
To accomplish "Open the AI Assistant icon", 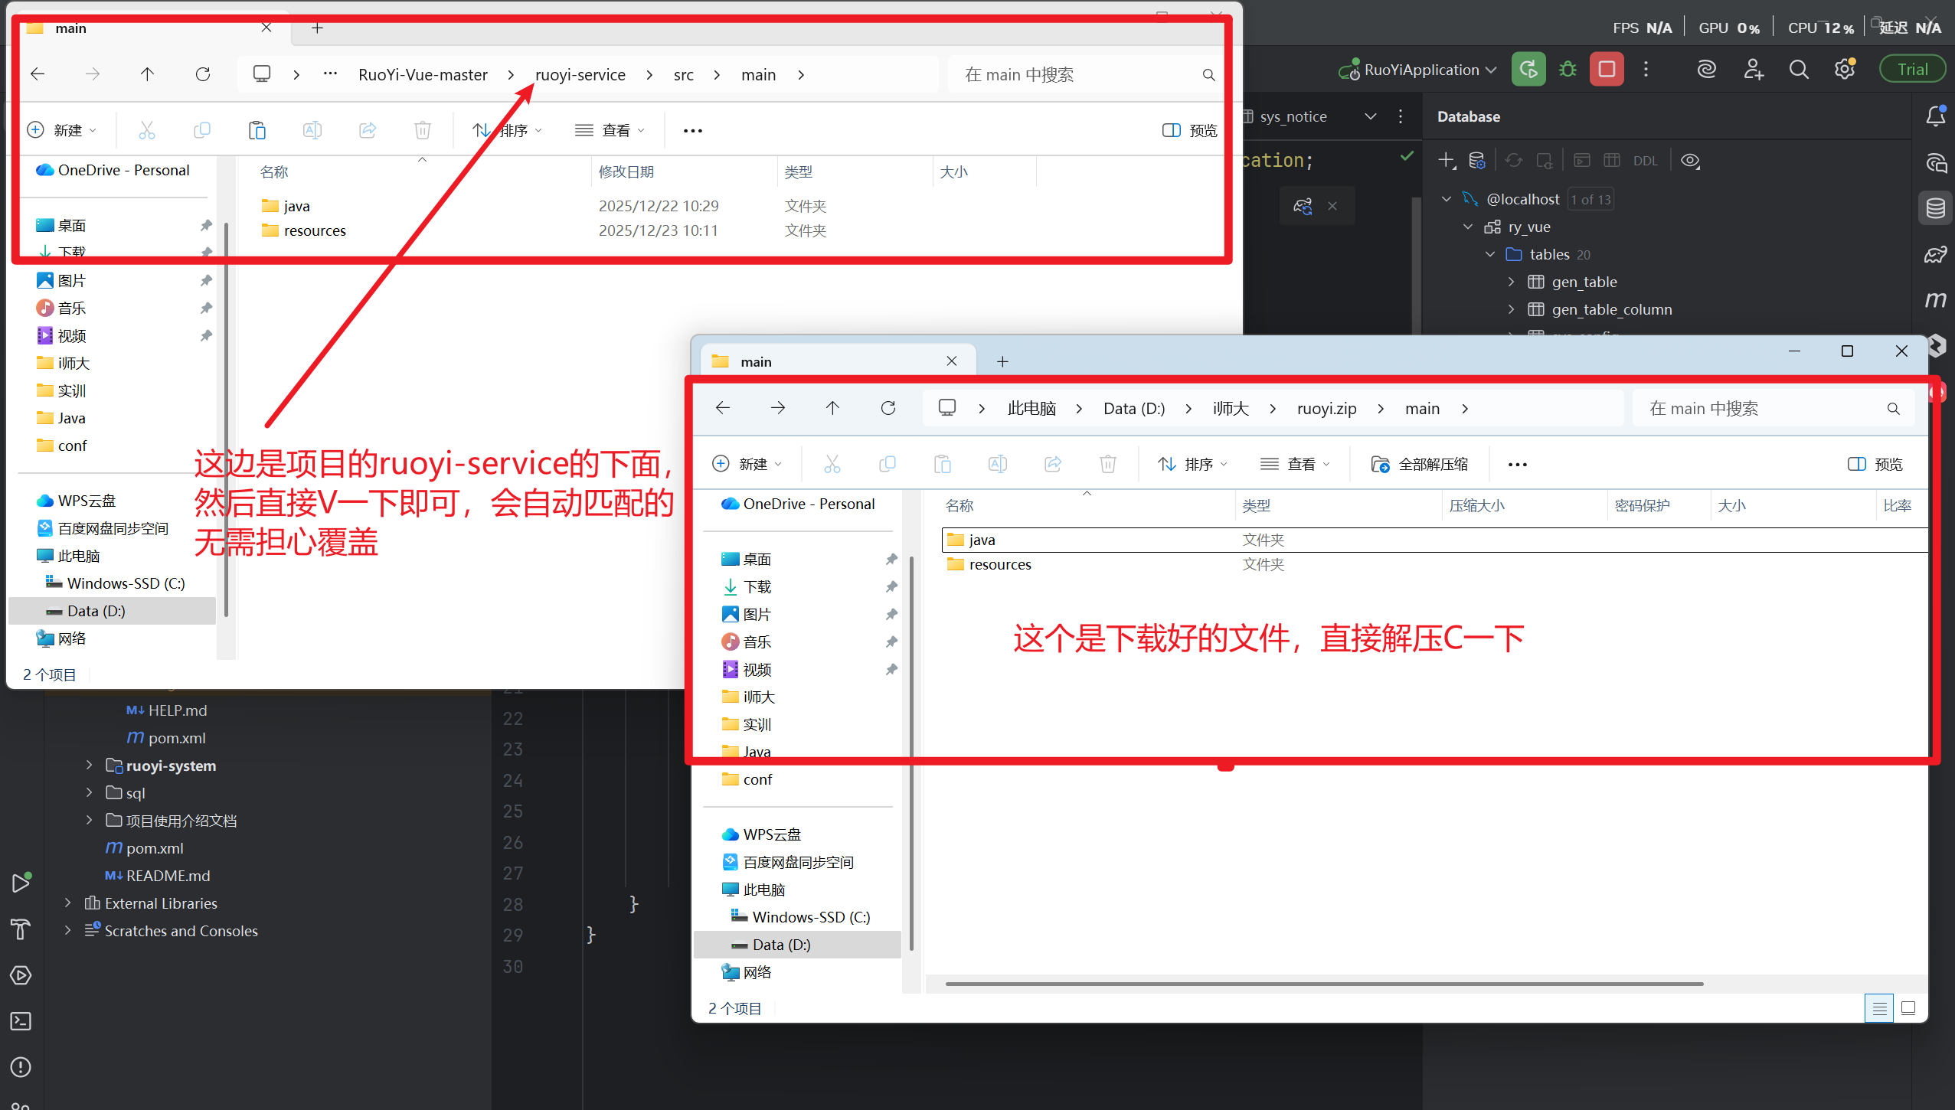I will pyautogui.click(x=1707, y=69).
